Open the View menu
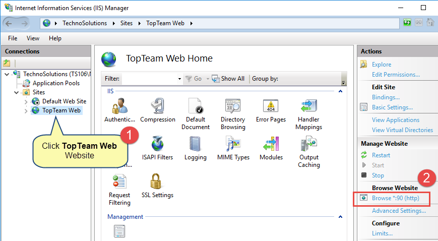 tap(33, 38)
